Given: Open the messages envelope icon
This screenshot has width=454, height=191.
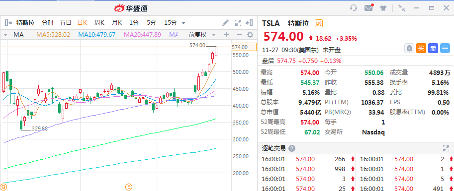Looking at the screenshot, I should [x=368, y=8].
